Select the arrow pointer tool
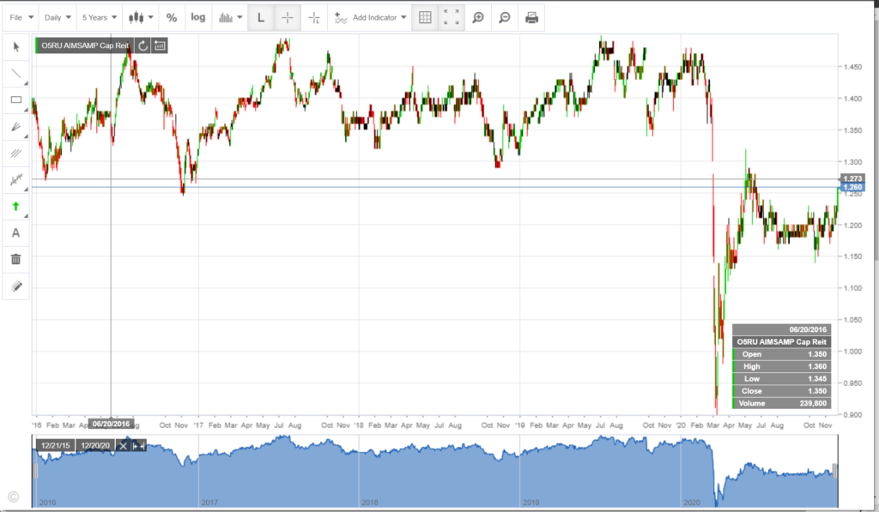Viewport: 879px width, 512px height. pos(15,46)
